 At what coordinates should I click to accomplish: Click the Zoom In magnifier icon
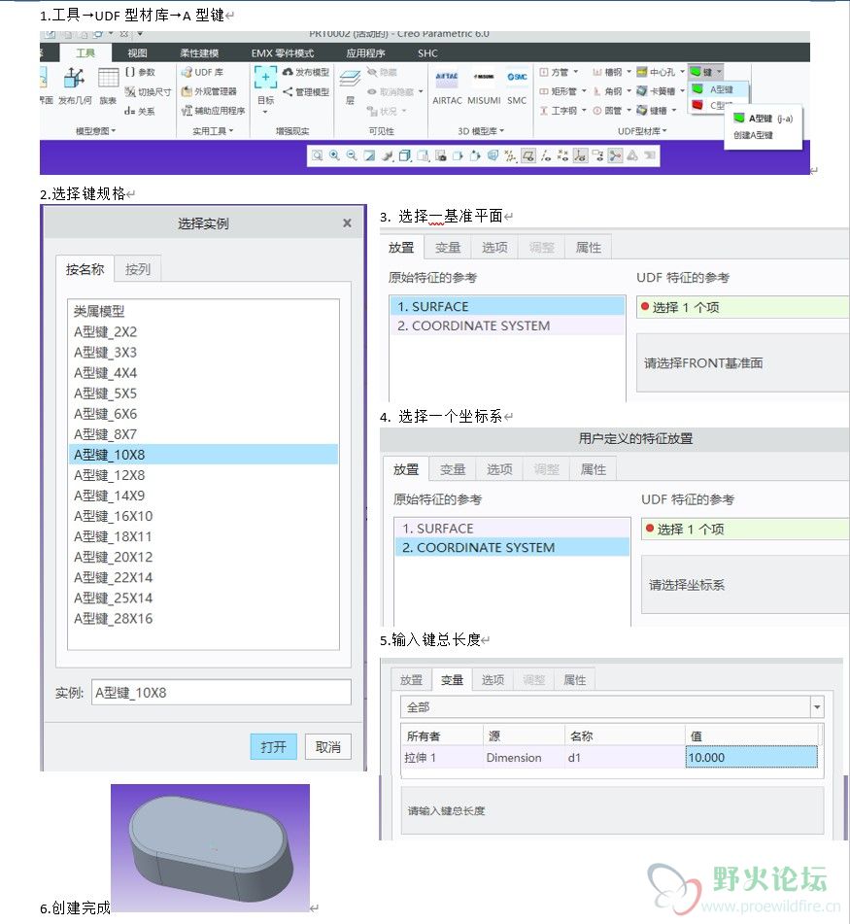[334, 155]
